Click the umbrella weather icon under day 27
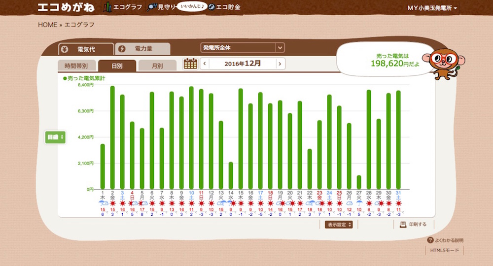 click(359, 203)
